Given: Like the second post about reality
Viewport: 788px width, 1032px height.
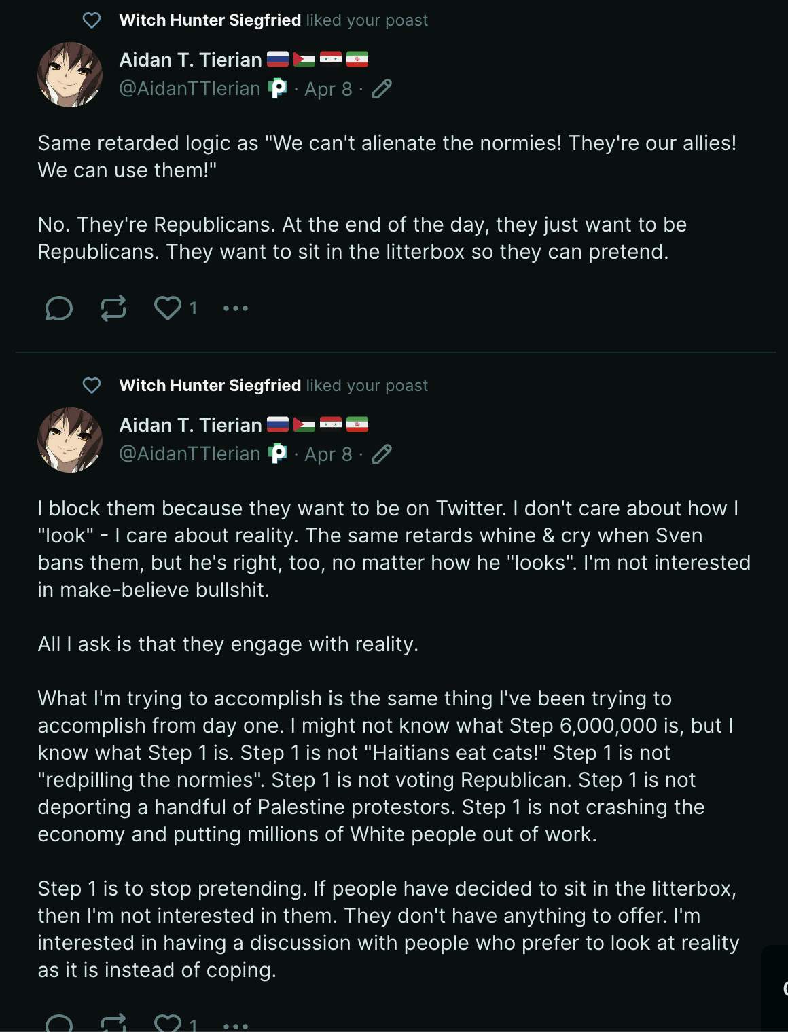Looking at the screenshot, I should (x=168, y=1024).
